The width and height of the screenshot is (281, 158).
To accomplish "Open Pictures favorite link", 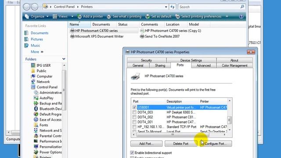I will pyautogui.click(x=37, y=39).
